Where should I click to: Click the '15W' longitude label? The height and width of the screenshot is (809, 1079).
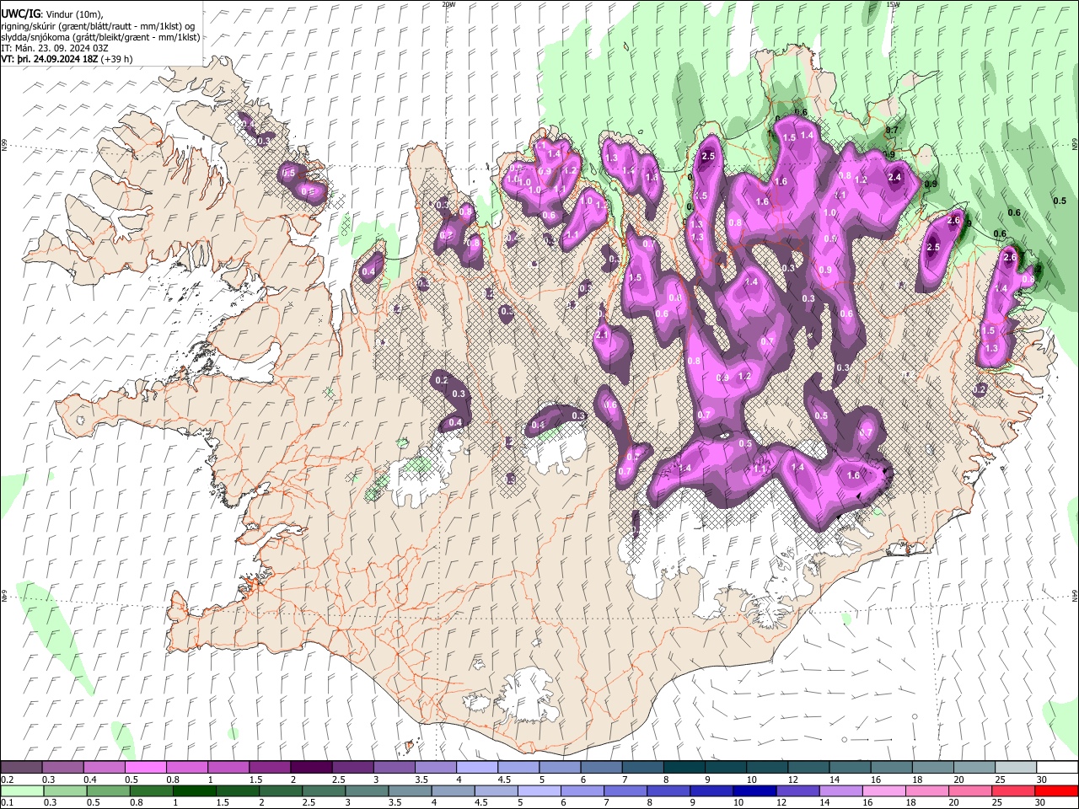coord(893,4)
